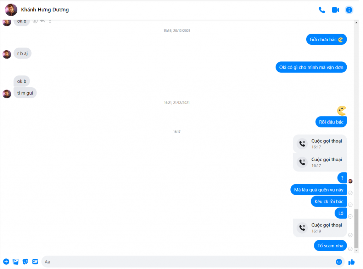Click the chat scrollbar down arrow
The image size is (363, 269).
[356, 251]
